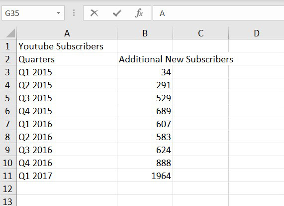Open the Name Box dropdown arrow
The width and height of the screenshot is (284, 206).
(x=58, y=13)
